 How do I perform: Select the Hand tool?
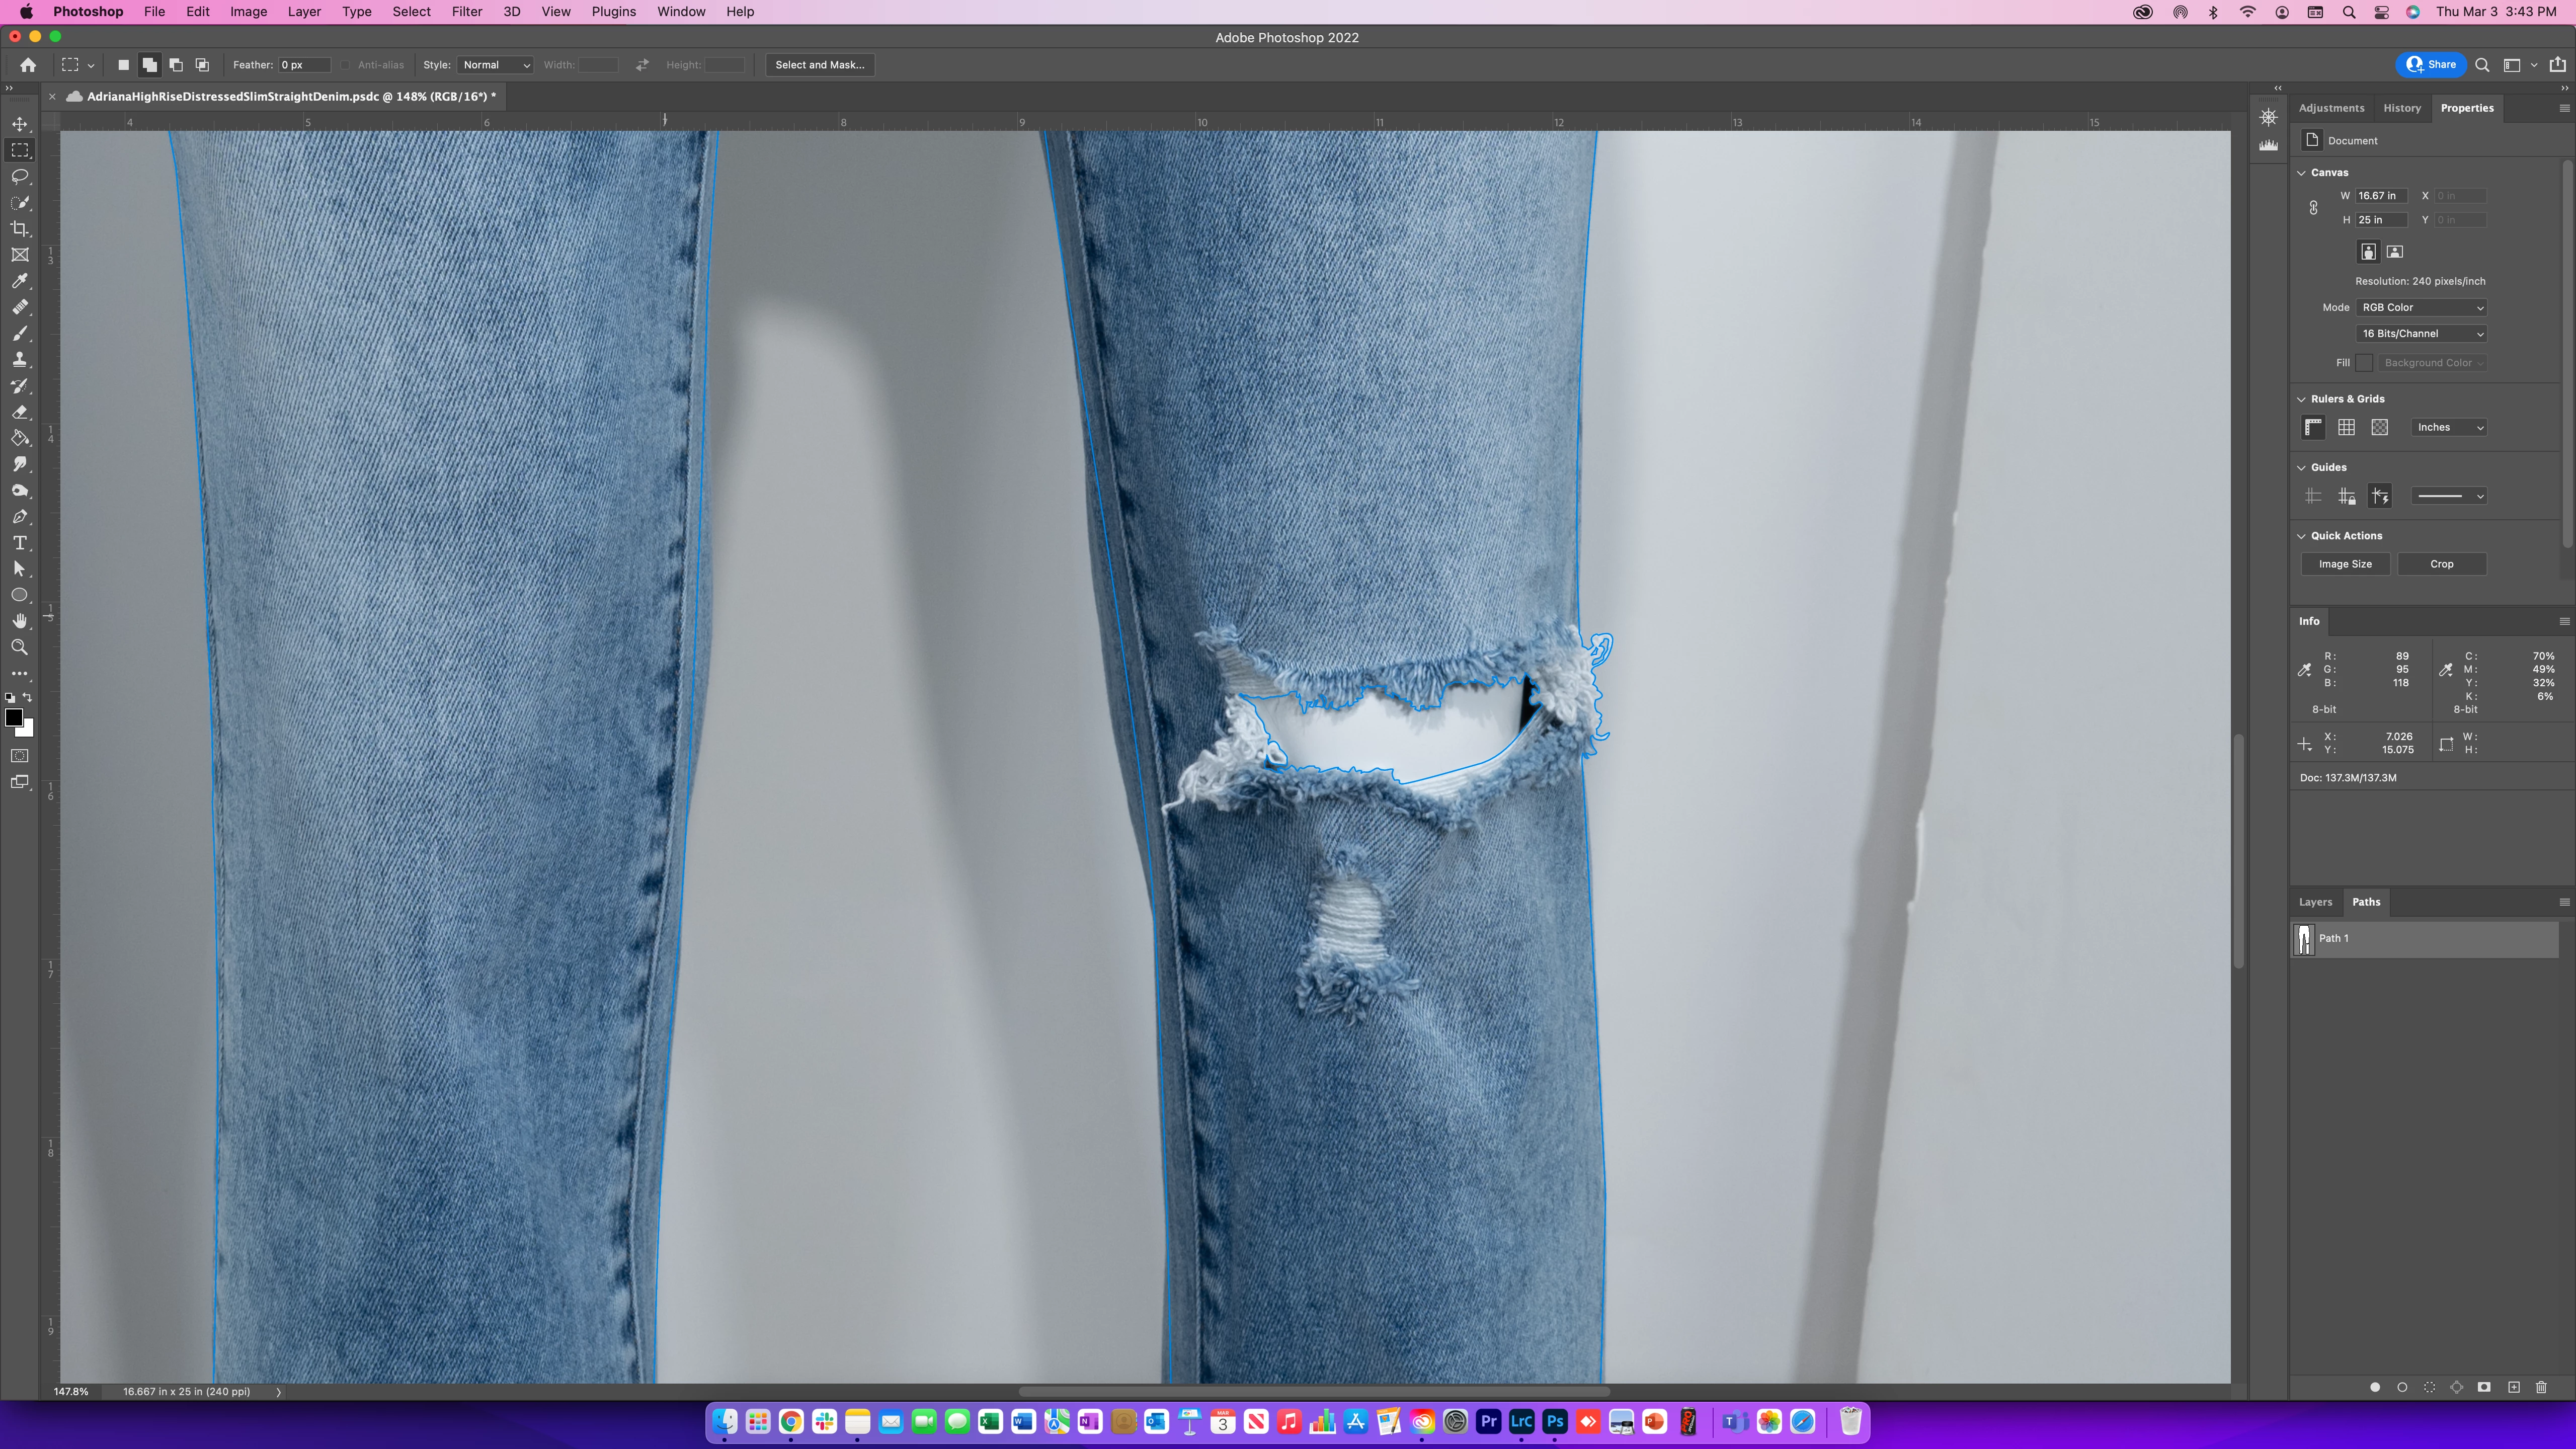point(20,621)
